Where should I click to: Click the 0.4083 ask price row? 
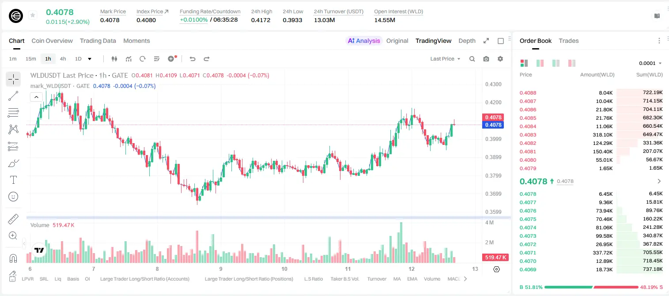(x=591, y=135)
